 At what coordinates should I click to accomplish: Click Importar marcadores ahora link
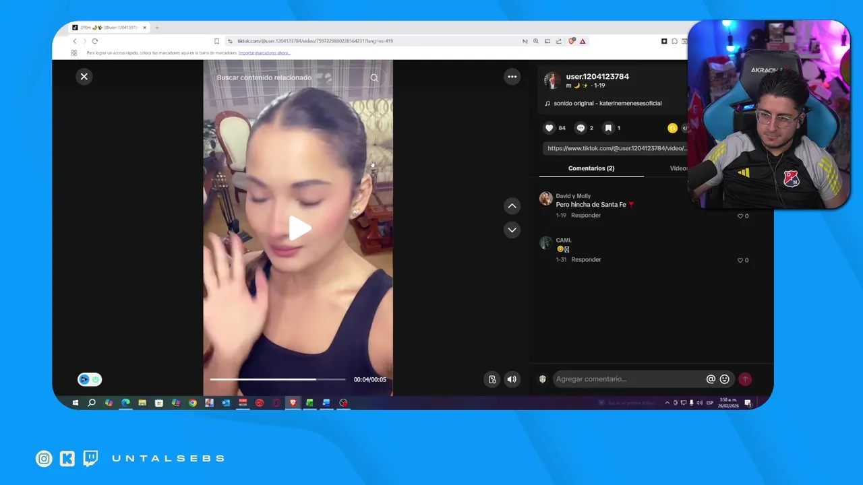point(264,53)
